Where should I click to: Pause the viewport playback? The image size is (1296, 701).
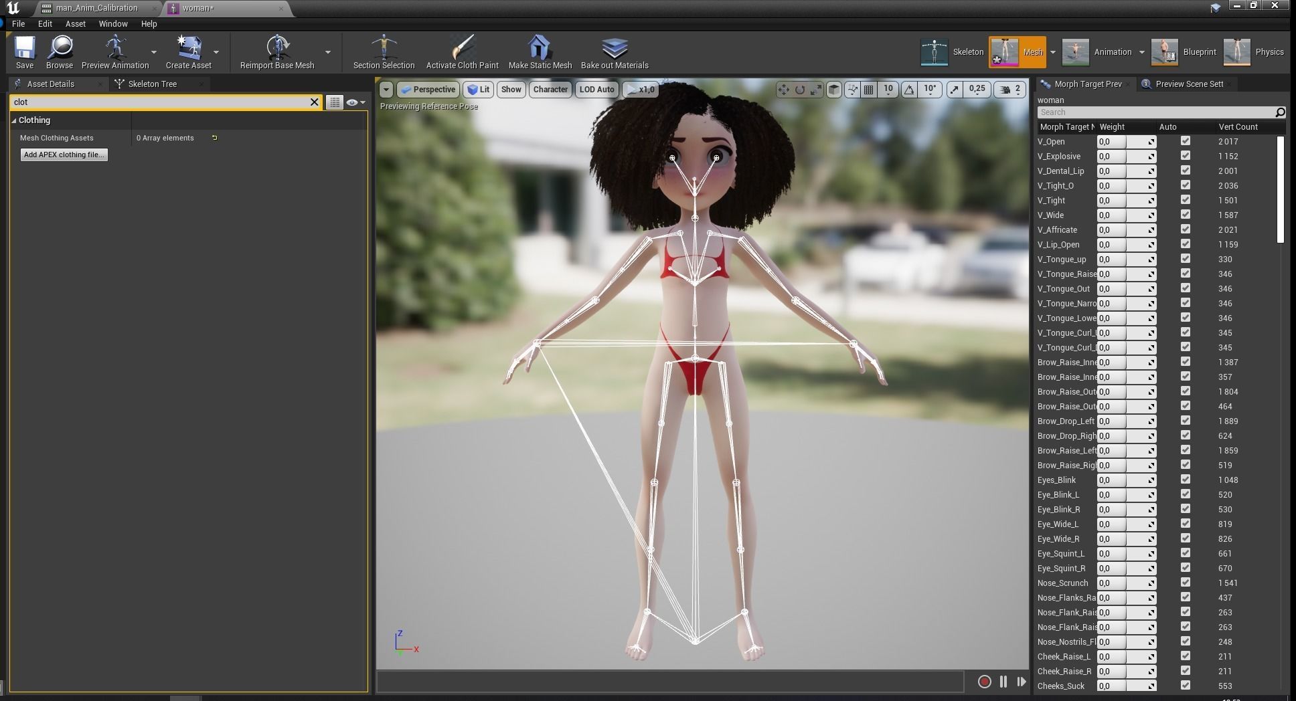(1003, 682)
